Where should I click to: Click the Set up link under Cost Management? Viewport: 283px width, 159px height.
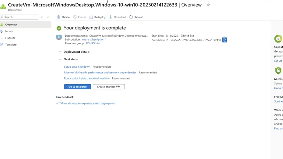point(278,61)
